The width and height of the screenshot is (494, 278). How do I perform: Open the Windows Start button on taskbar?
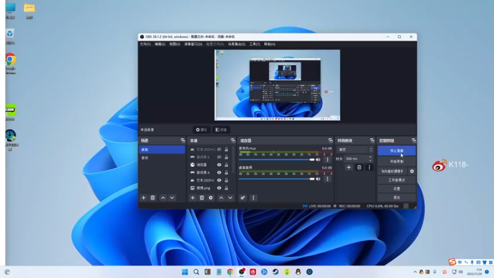pos(185,272)
